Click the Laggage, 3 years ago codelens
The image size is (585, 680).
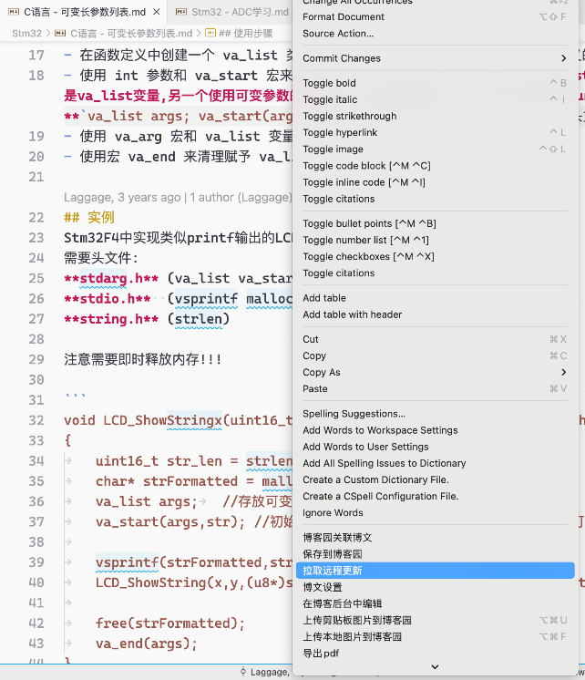click(x=178, y=198)
